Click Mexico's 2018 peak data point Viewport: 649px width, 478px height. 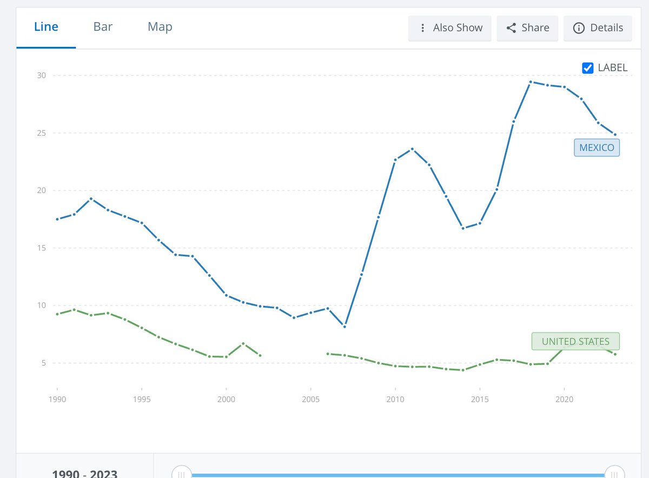[x=530, y=82]
